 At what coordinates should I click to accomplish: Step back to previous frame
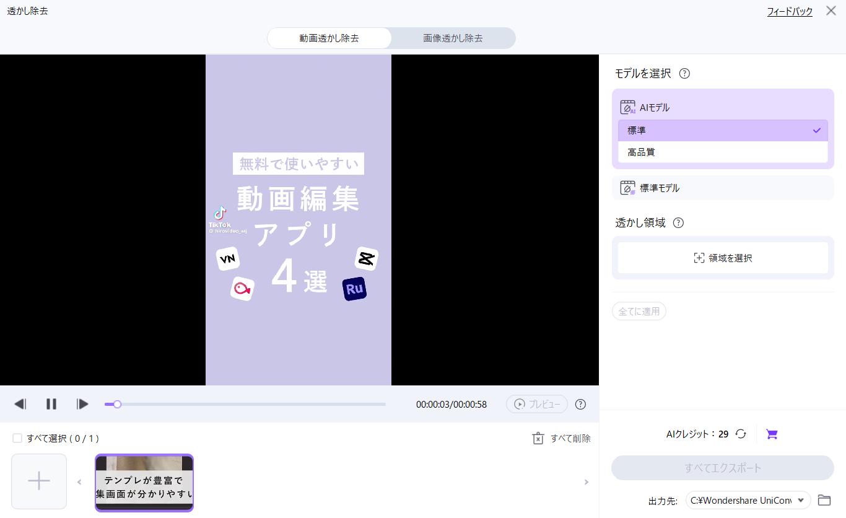pyautogui.click(x=20, y=404)
